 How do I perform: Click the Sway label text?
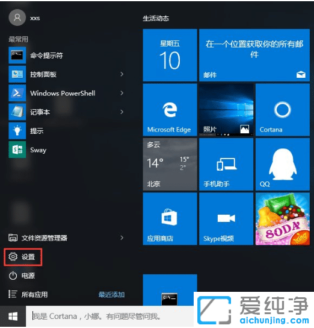[x=38, y=150]
